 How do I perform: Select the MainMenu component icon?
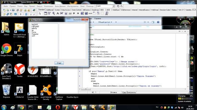(x=50, y=13)
